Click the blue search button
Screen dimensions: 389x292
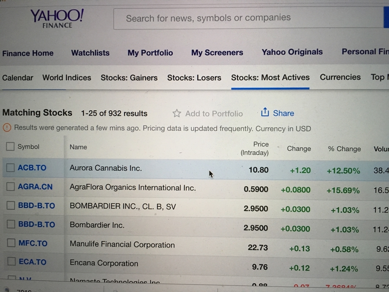(386, 17)
